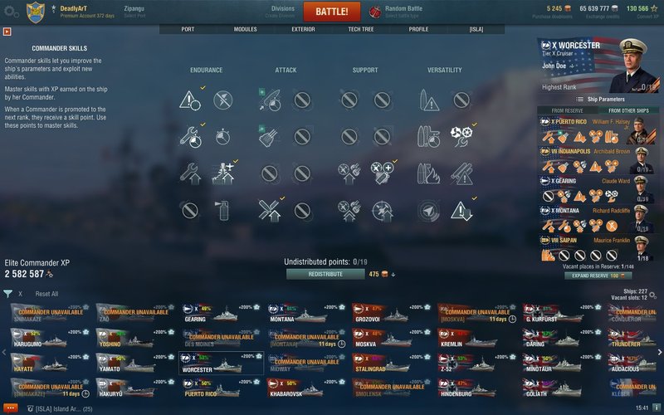
Task: Open the settings gear icon
Action: click(11, 11)
